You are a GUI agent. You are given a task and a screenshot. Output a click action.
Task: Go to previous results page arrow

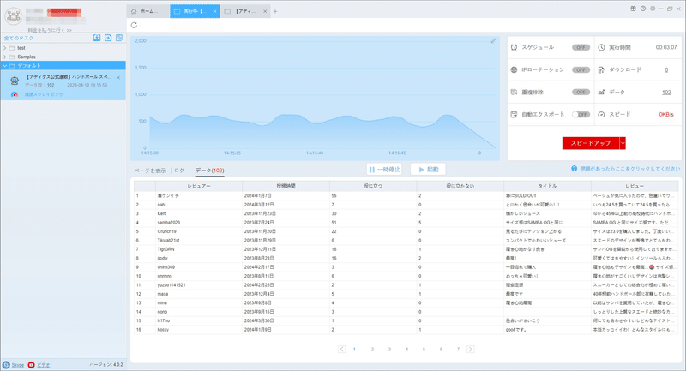(x=341, y=349)
